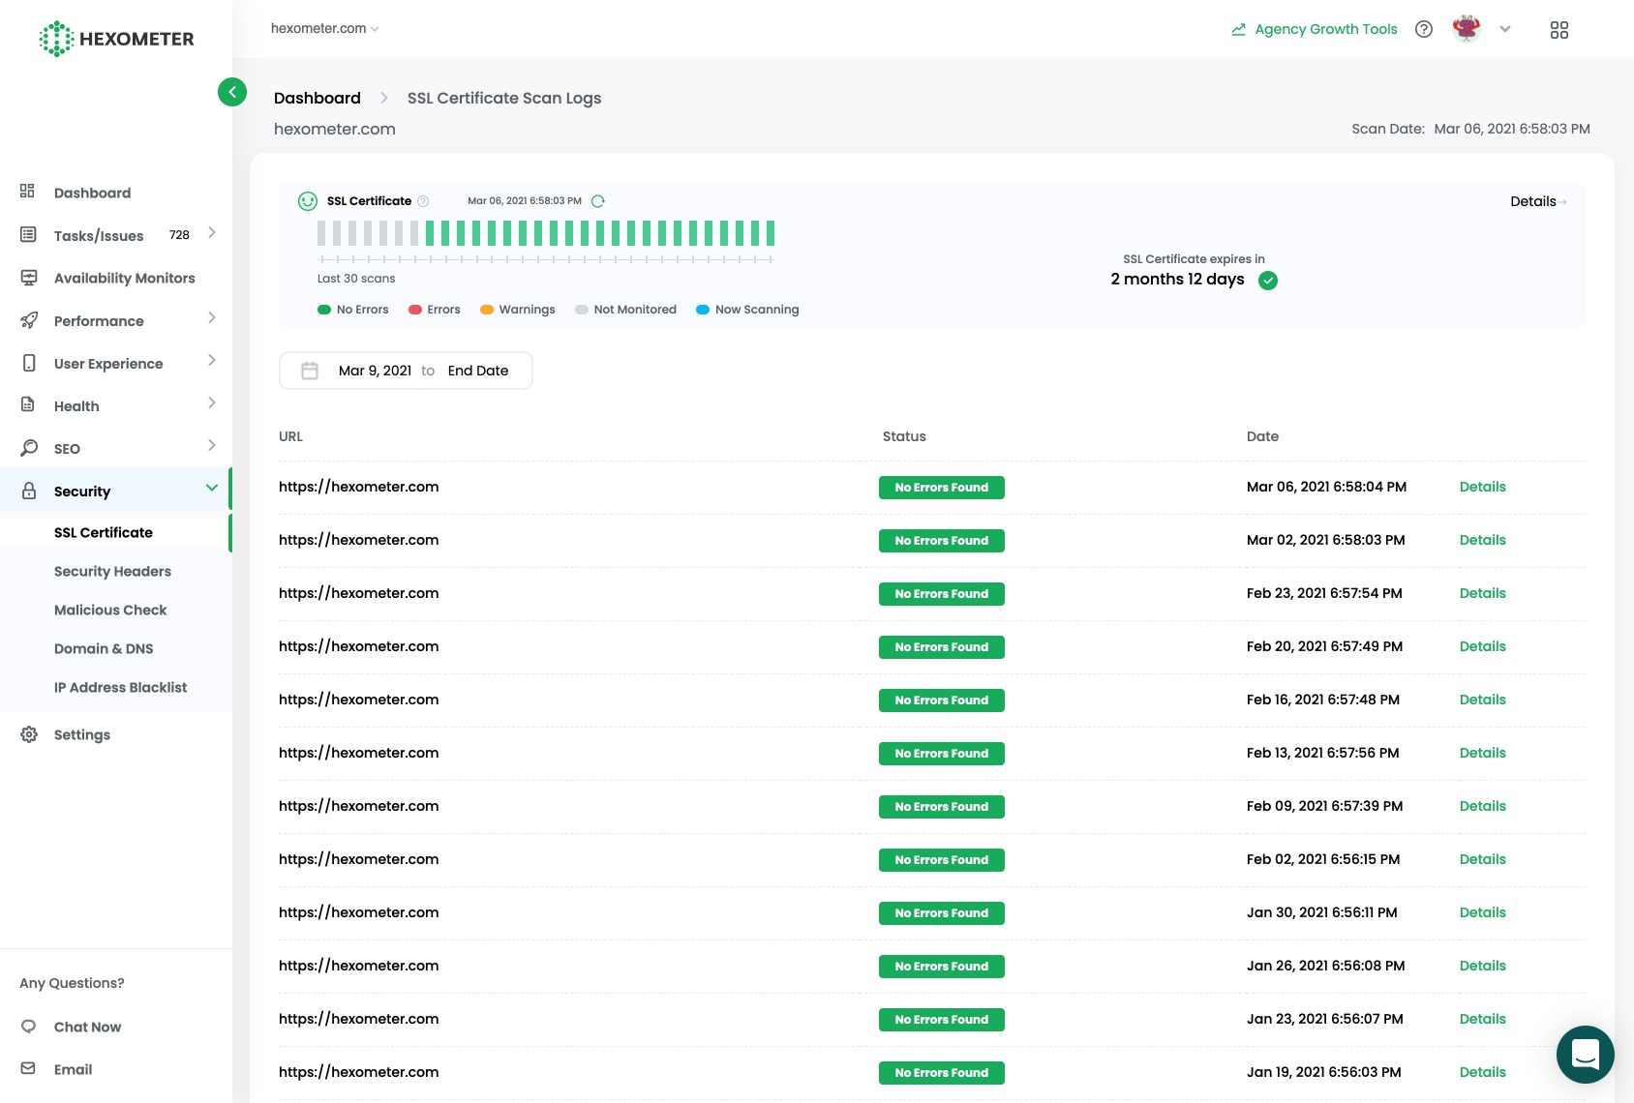The height and width of the screenshot is (1103, 1634).
Task: Click the Health document icon
Action: (x=28, y=404)
